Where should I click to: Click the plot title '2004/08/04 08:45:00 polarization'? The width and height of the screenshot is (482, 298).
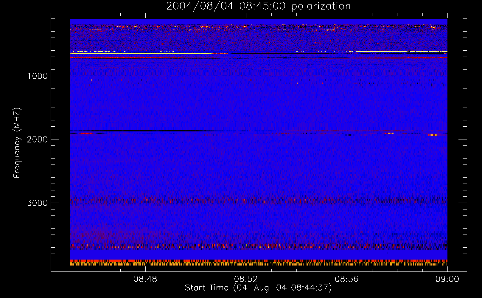[x=258, y=6]
